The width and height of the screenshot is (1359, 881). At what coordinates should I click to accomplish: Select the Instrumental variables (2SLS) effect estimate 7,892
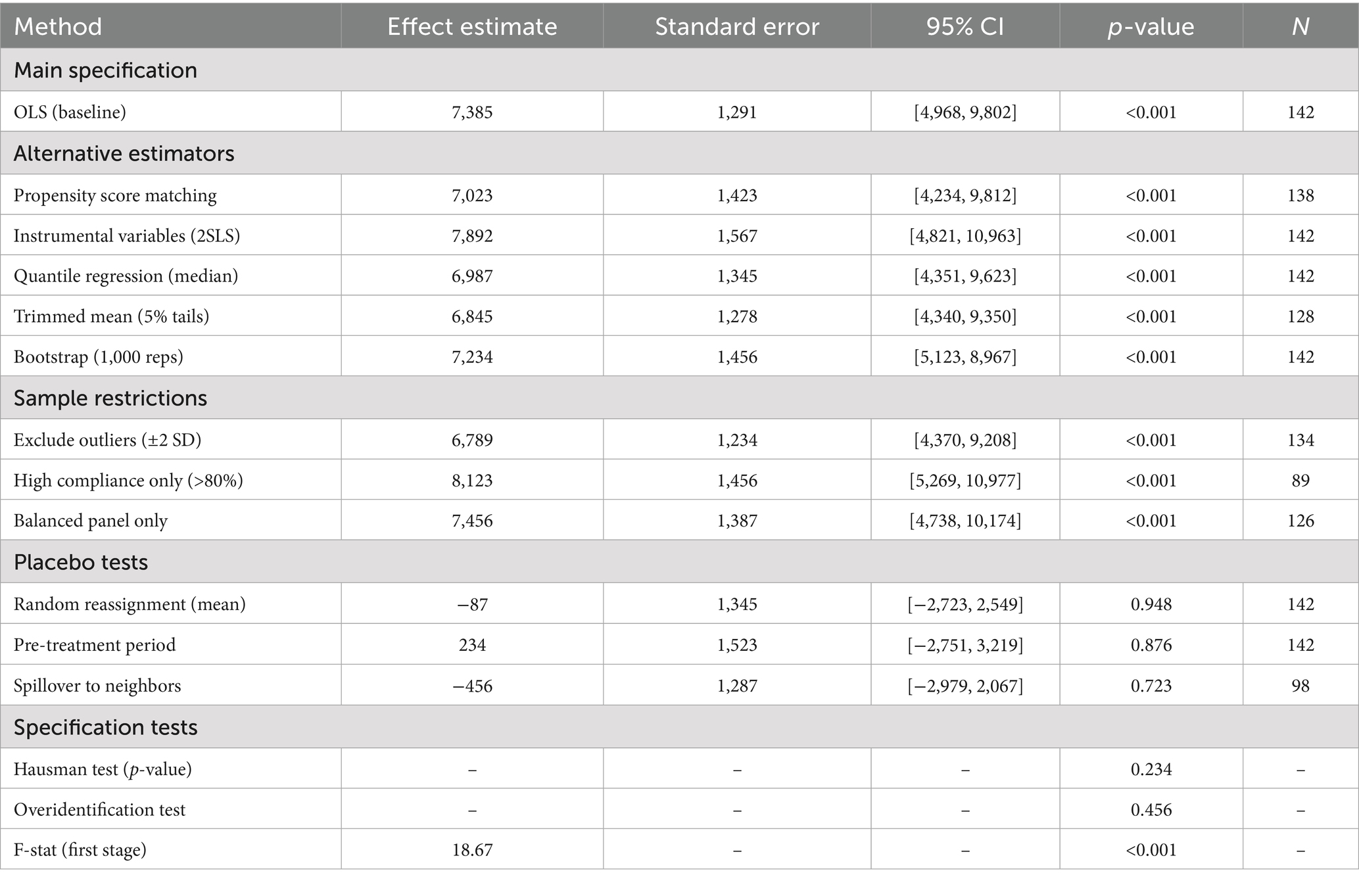click(x=472, y=236)
